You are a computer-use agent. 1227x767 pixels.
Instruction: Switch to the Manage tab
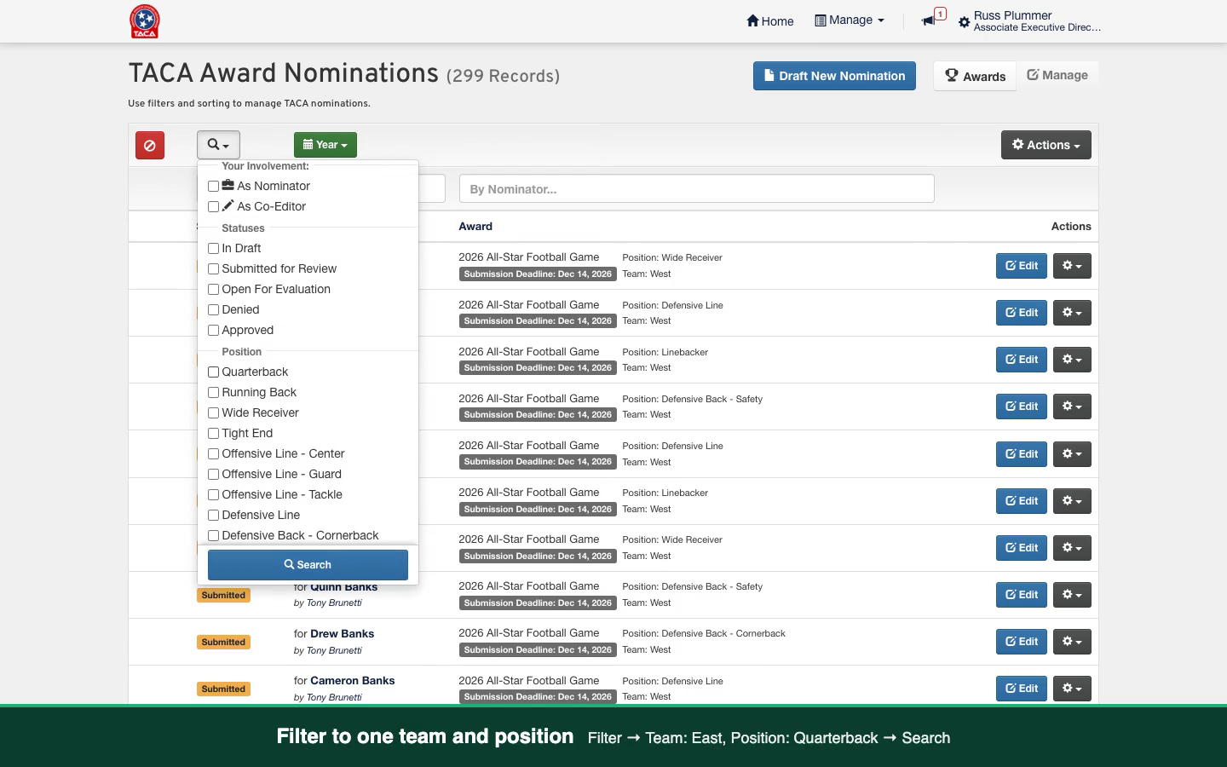point(1057,75)
